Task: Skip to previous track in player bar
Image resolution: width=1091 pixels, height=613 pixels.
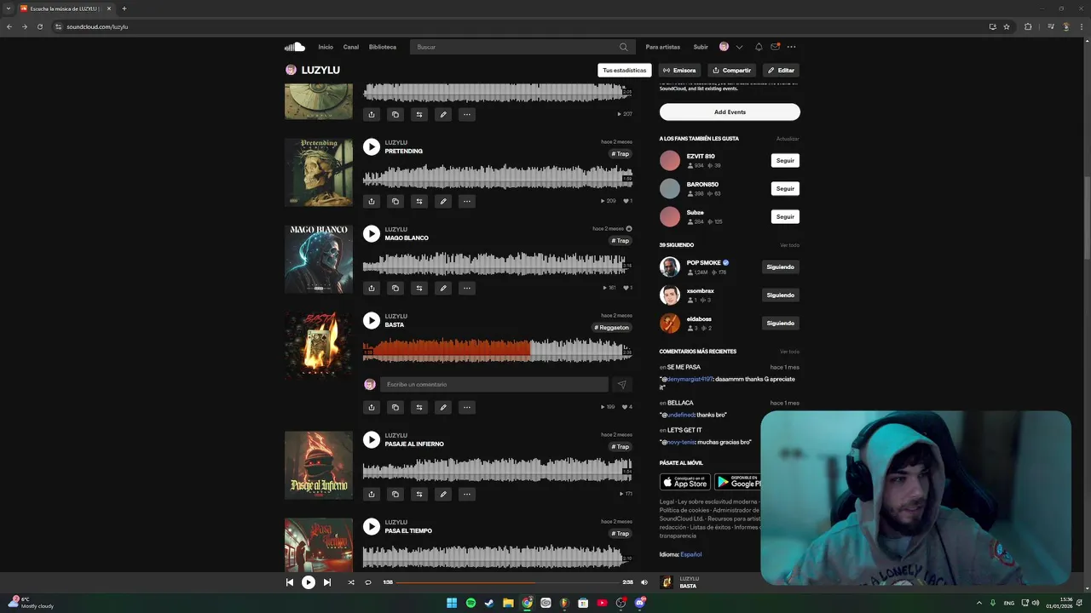Action: coord(290,582)
